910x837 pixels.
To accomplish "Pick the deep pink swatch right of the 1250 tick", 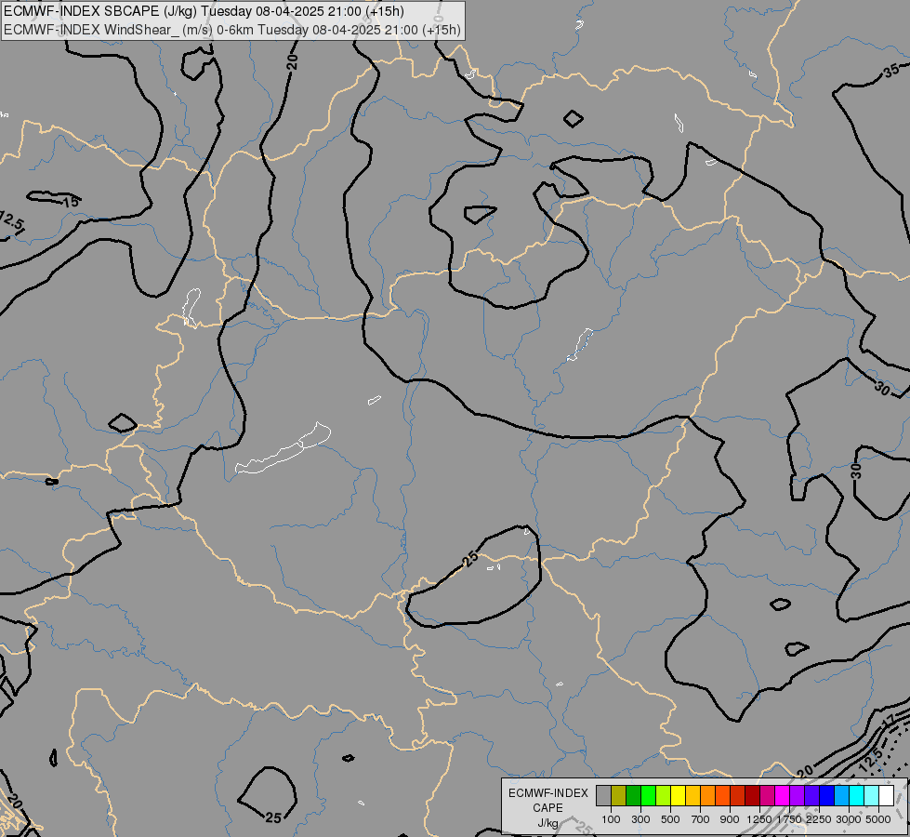I will [767, 795].
